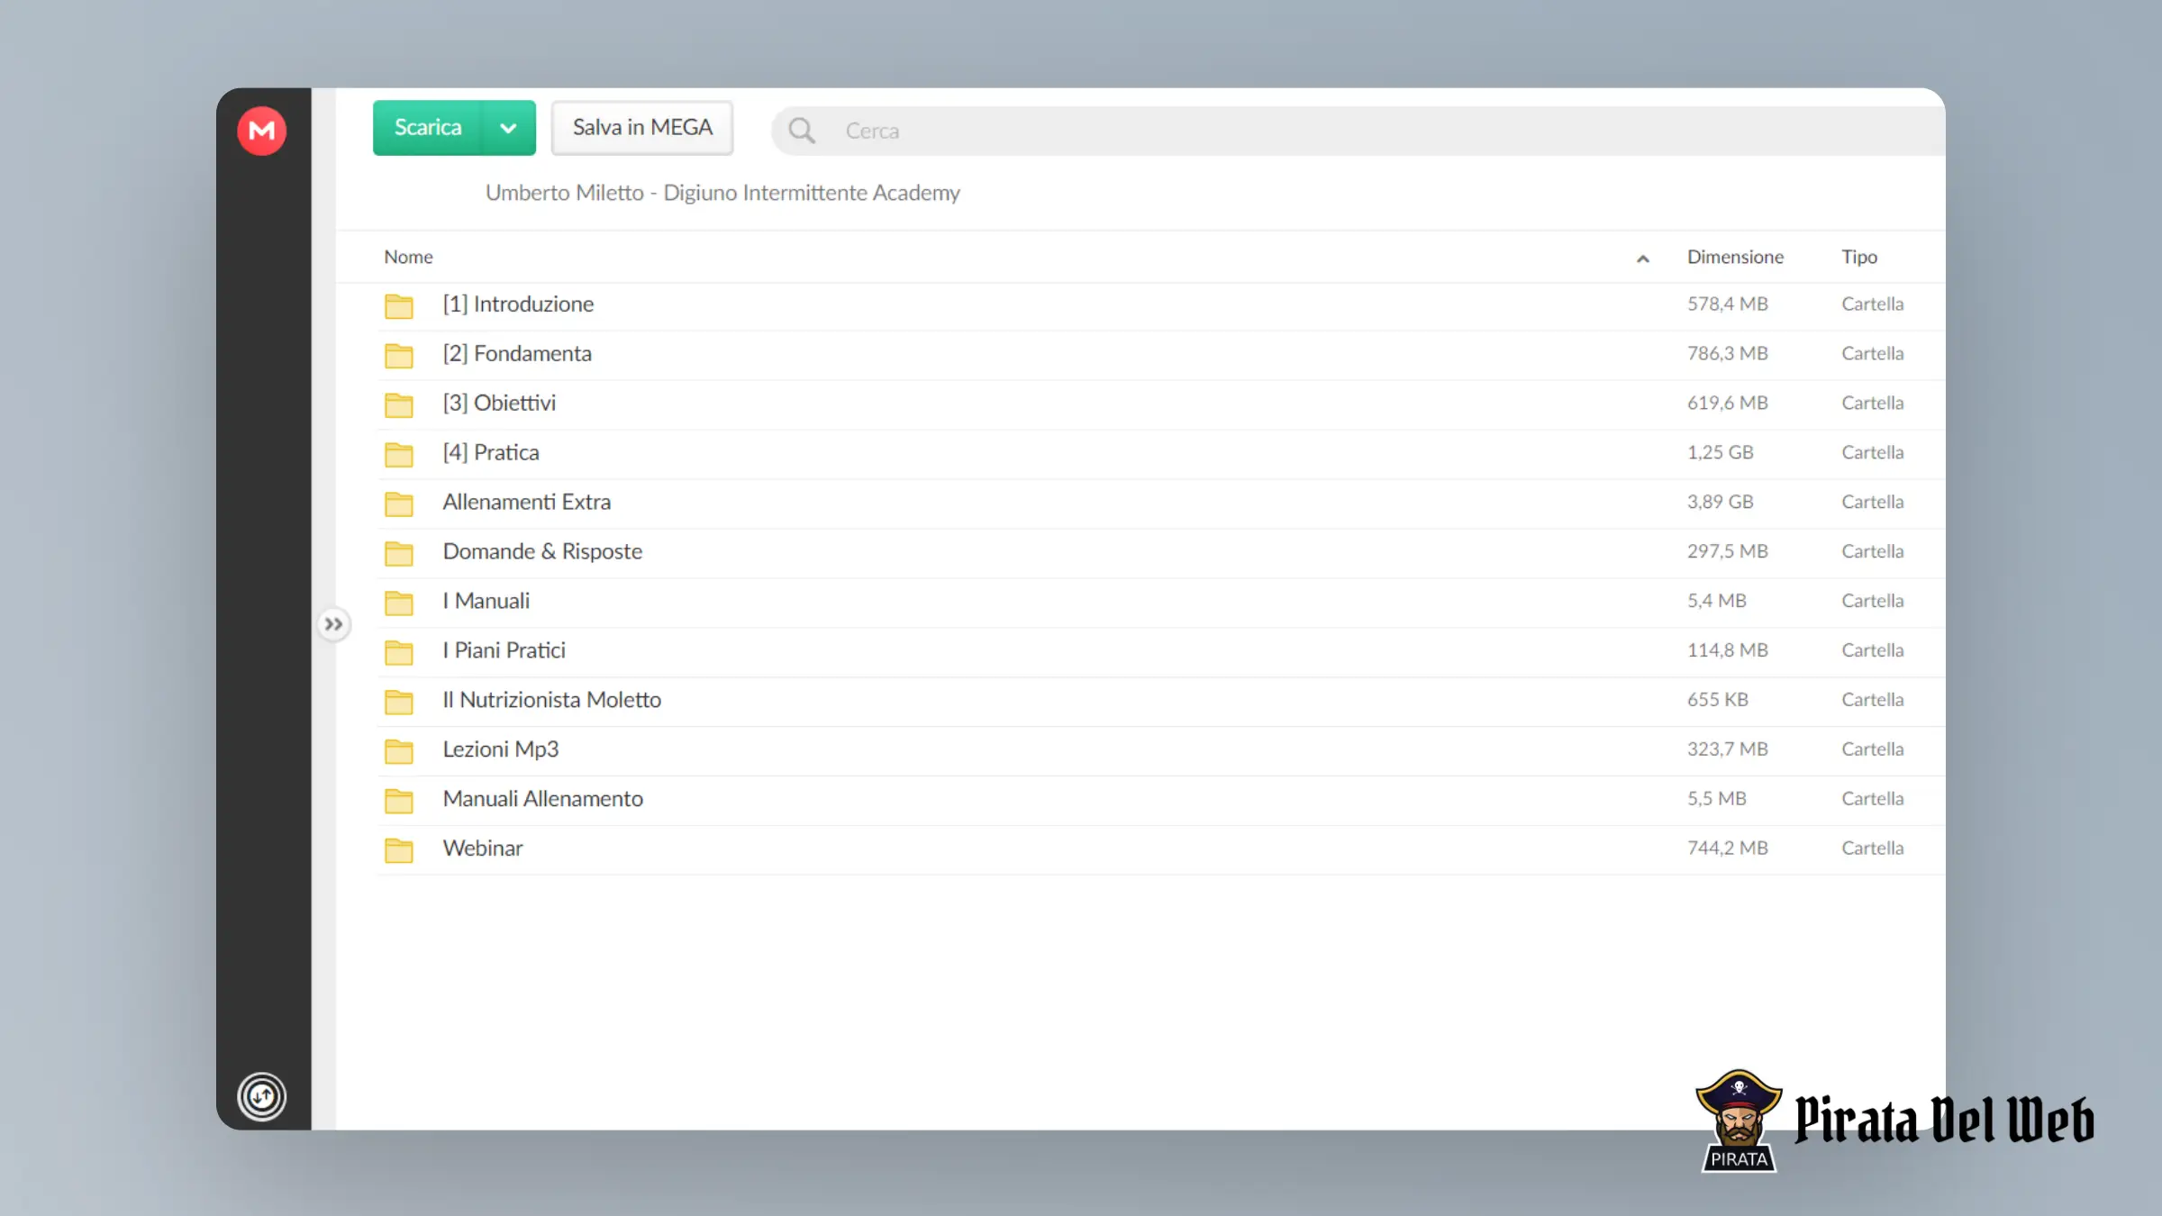The image size is (2162, 1216).
Task: Click the 'Il Nutrizionista Moletto' folder name
Action: click(x=552, y=700)
